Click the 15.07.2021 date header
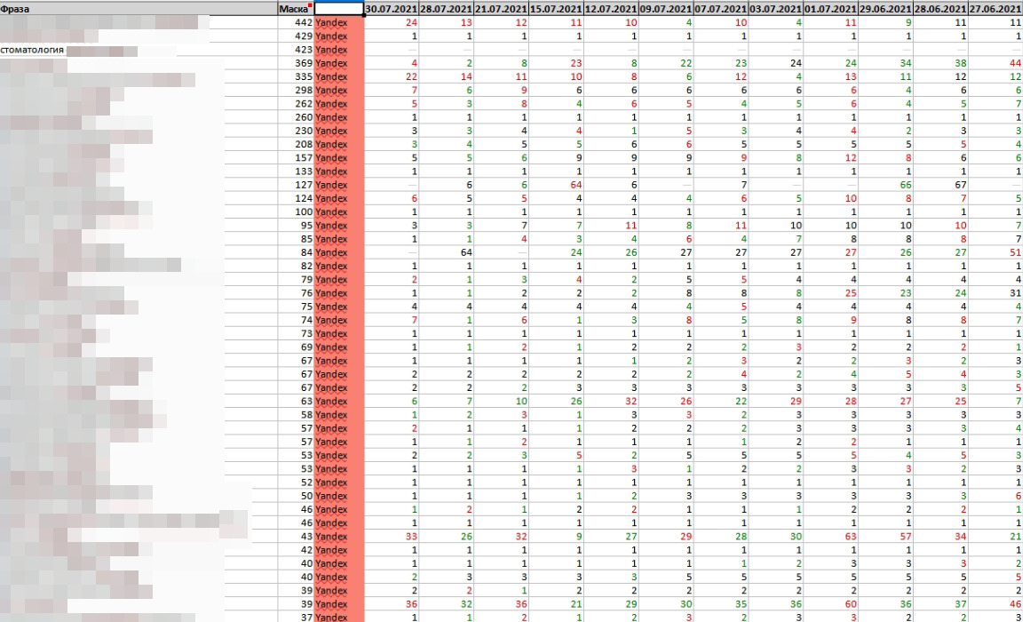1030x622 pixels. point(556,8)
